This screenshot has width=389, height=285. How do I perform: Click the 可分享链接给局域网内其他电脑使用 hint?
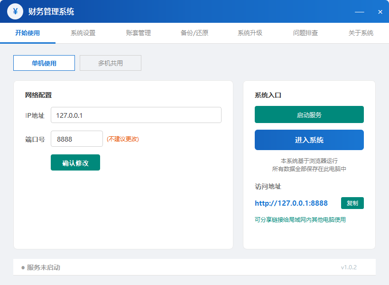point(300,219)
